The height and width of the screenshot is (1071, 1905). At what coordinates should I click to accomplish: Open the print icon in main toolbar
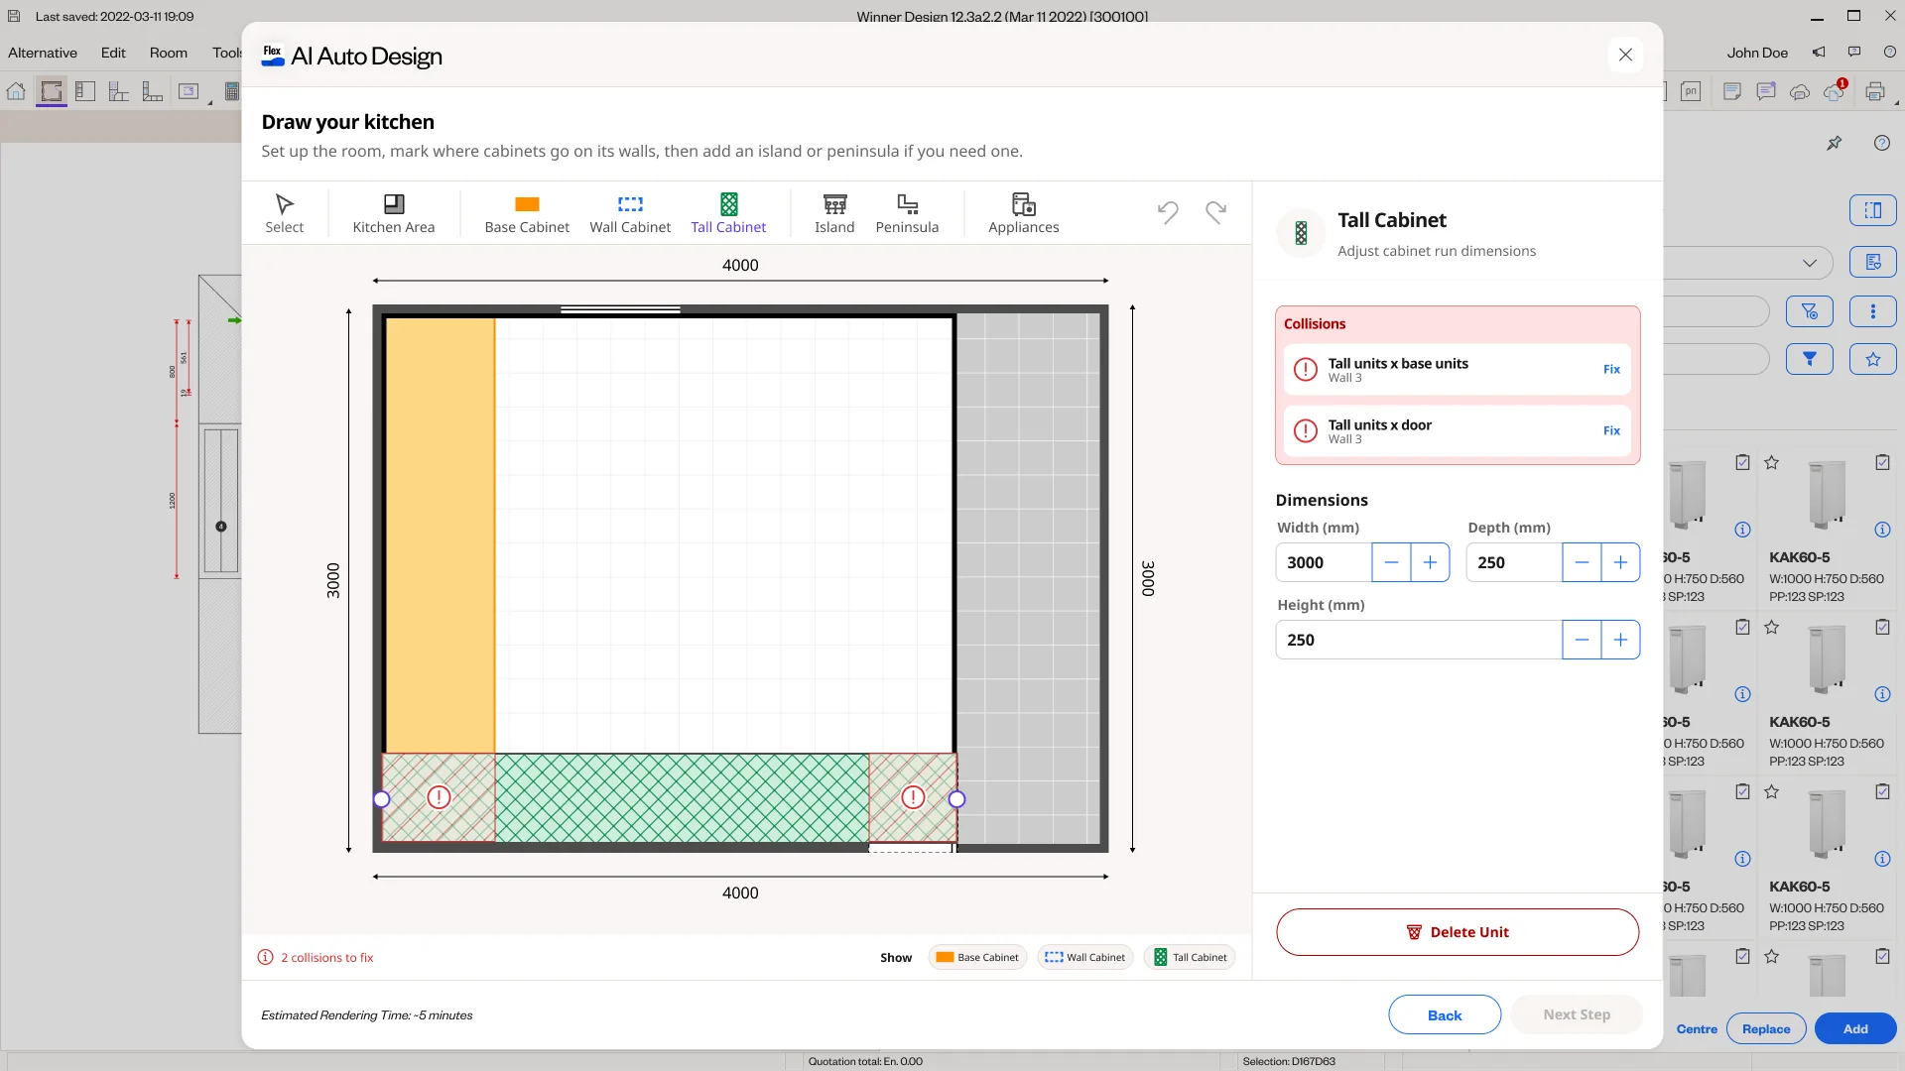click(1874, 91)
